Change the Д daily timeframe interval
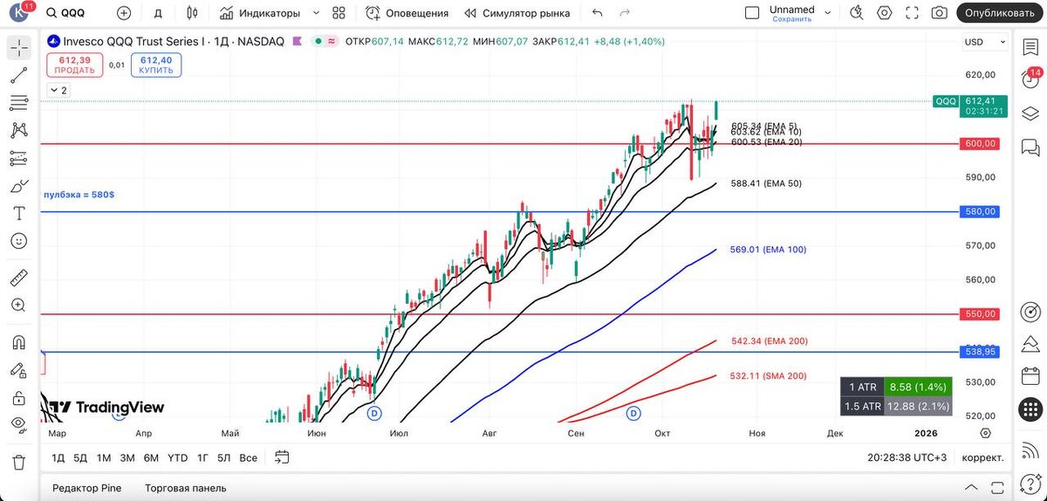This screenshot has width=1047, height=501. point(158,13)
